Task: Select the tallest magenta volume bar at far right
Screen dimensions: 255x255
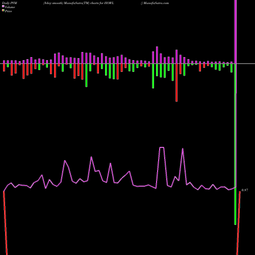Action: click(x=236, y=32)
